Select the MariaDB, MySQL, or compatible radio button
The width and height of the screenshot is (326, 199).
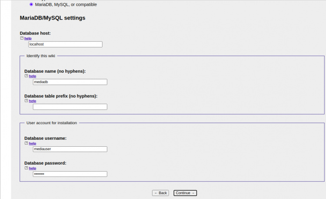[31, 5]
